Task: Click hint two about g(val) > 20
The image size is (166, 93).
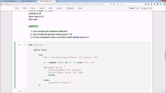Action: click(53, 34)
